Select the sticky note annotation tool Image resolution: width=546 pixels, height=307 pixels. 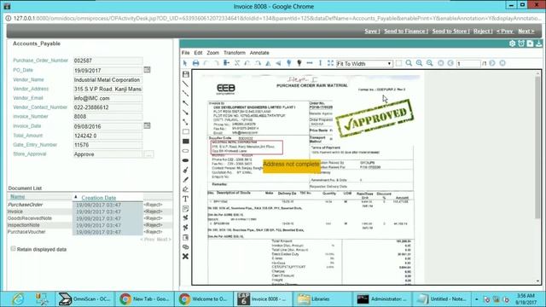pos(186,208)
